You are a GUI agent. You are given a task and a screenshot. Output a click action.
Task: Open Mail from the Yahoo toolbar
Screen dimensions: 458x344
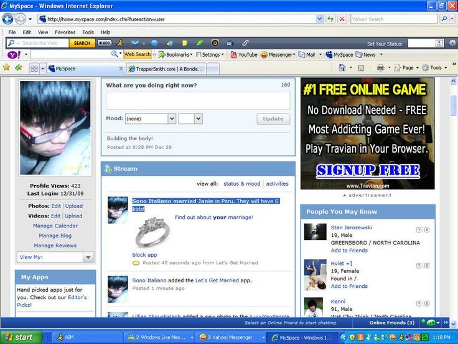tap(306, 55)
